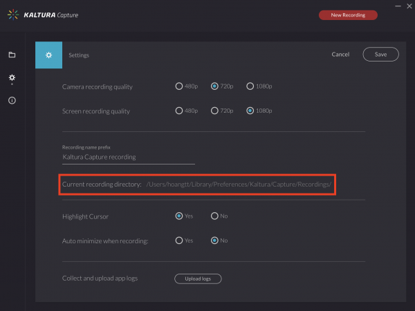Screen dimensions: 415x311
Task: Save the settings
Action: pos(381,55)
